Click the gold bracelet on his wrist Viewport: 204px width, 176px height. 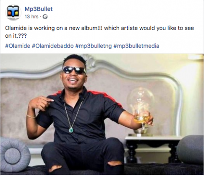31,116
